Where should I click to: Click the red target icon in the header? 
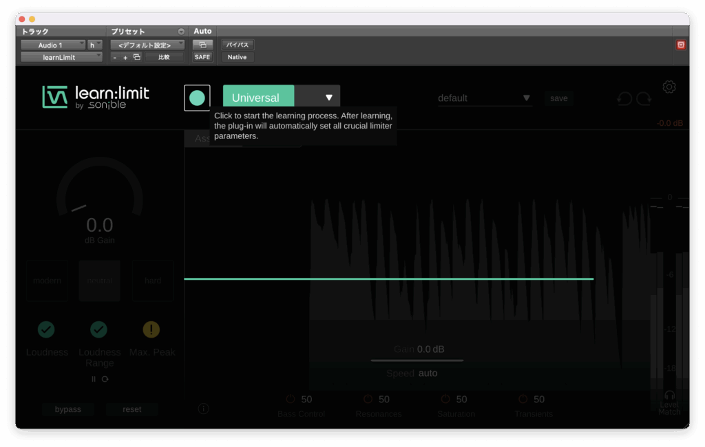(x=681, y=45)
